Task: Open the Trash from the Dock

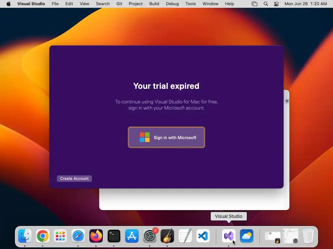Action: (x=308, y=236)
